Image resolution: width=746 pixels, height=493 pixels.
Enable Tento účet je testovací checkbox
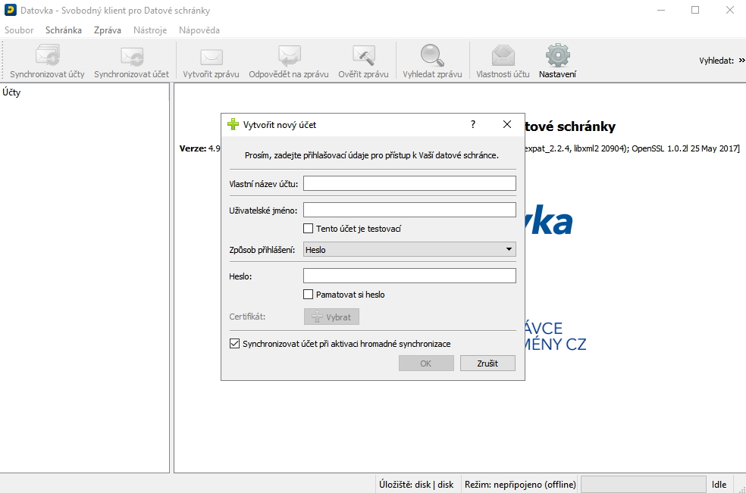(309, 229)
